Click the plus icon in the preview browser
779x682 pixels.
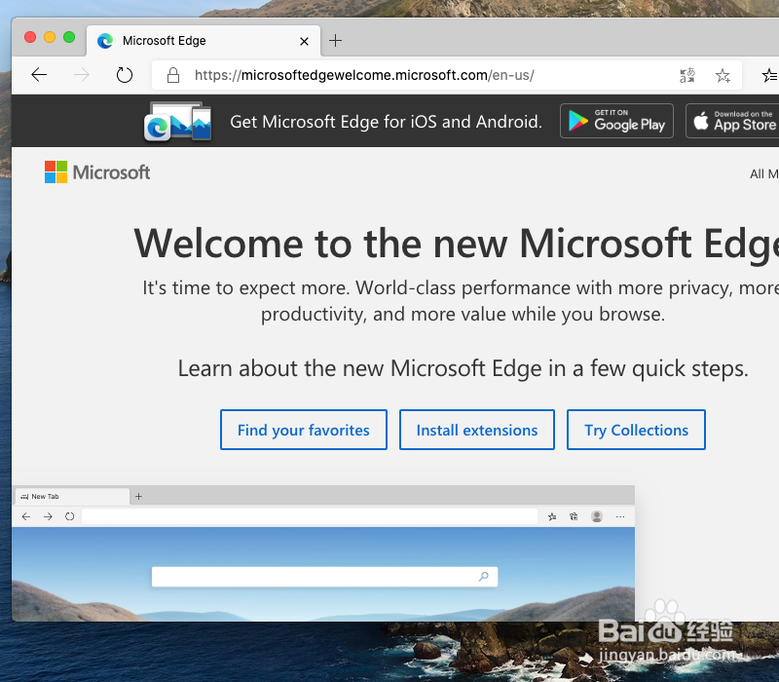(x=138, y=496)
